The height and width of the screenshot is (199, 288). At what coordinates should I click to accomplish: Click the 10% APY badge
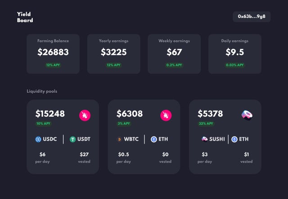(x=43, y=123)
